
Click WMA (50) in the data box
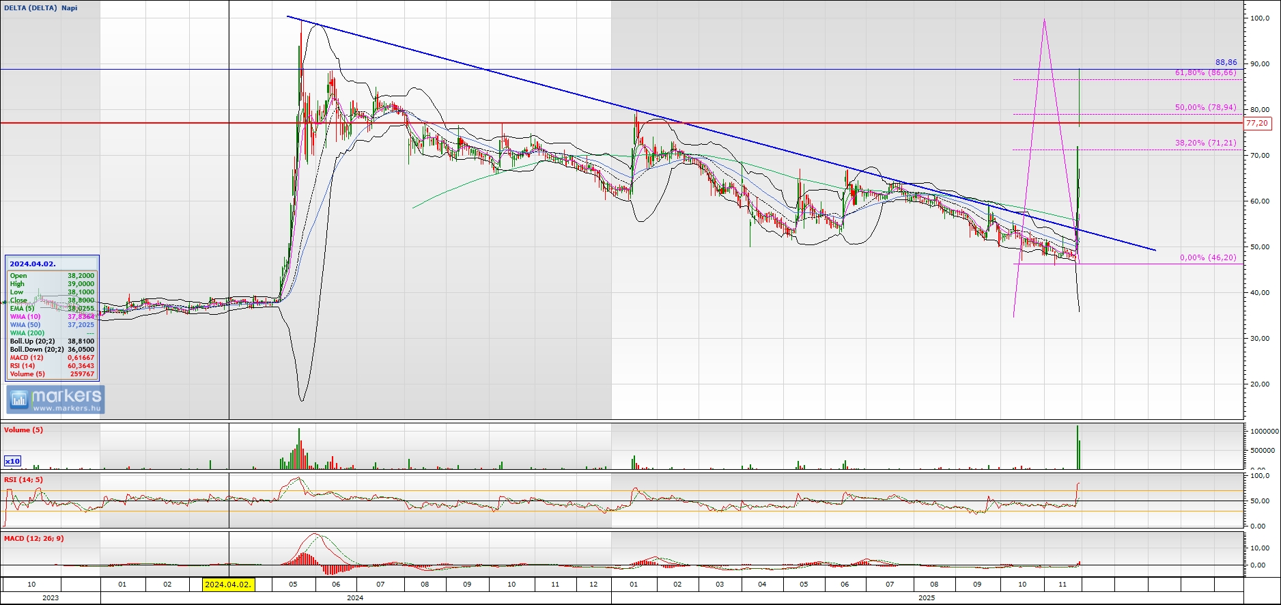tap(25, 325)
